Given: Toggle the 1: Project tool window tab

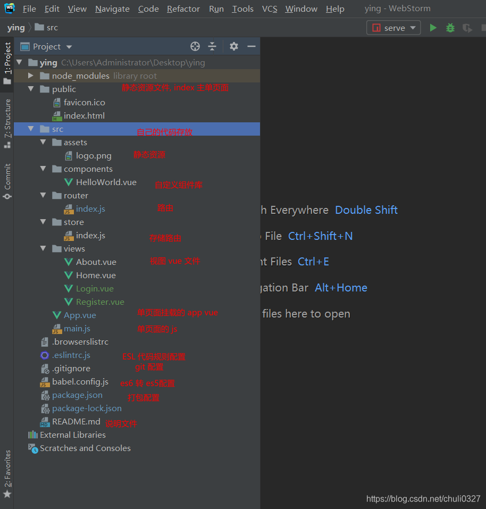Looking at the screenshot, I should pos(7,63).
